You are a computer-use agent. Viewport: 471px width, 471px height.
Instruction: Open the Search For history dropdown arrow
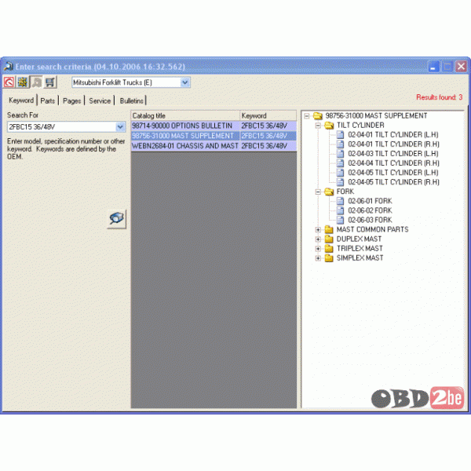pyautogui.click(x=120, y=126)
